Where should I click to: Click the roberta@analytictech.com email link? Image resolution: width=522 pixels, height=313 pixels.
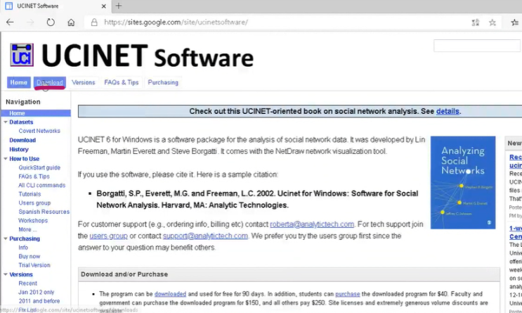coord(312,224)
